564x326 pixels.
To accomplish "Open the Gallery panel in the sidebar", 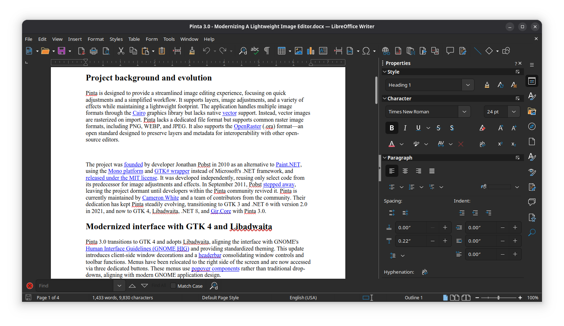I will [532, 111].
